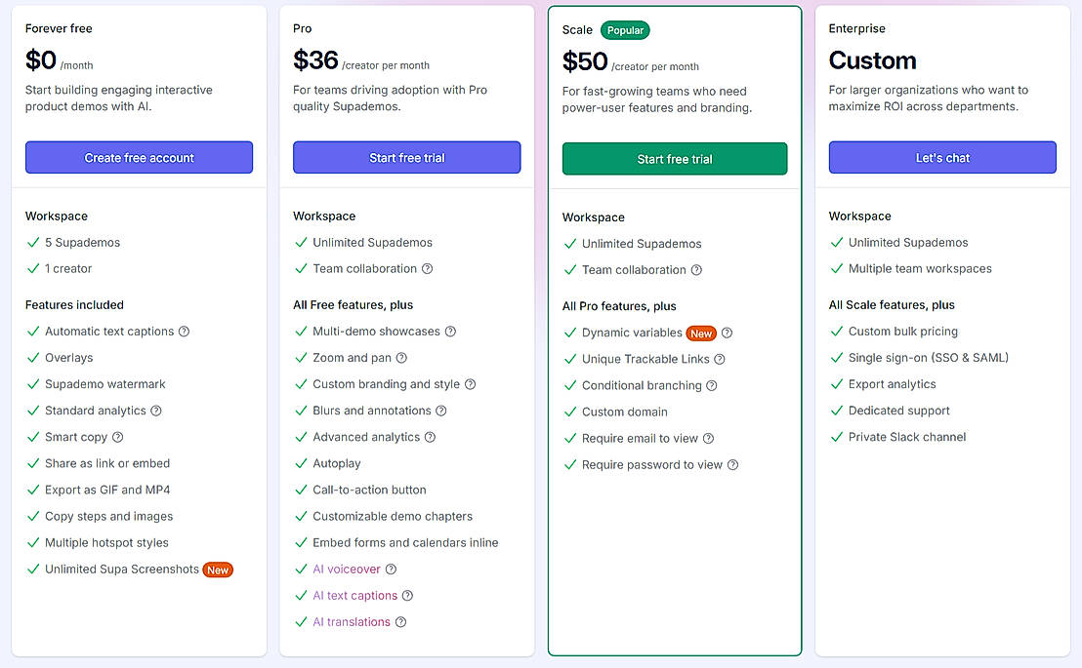Open the AI voiceover link
Viewport: 1082px width, 668px height.
point(346,570)
